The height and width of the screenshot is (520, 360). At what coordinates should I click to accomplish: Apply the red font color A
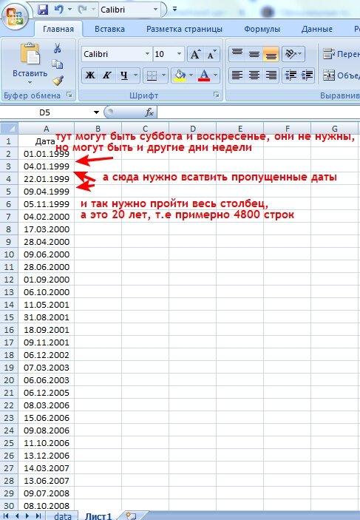point(204,75)
